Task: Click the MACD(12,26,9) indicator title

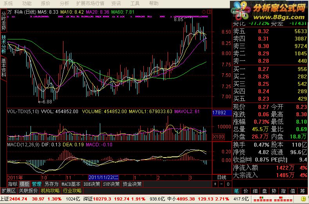Action: point(23,145)
